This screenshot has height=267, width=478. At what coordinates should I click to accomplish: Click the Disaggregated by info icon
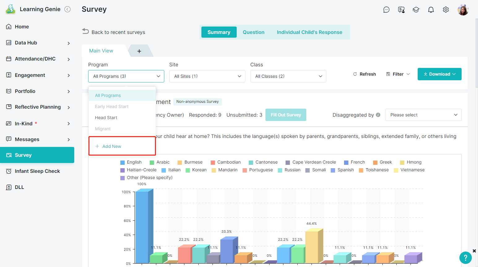coord(378,115)
